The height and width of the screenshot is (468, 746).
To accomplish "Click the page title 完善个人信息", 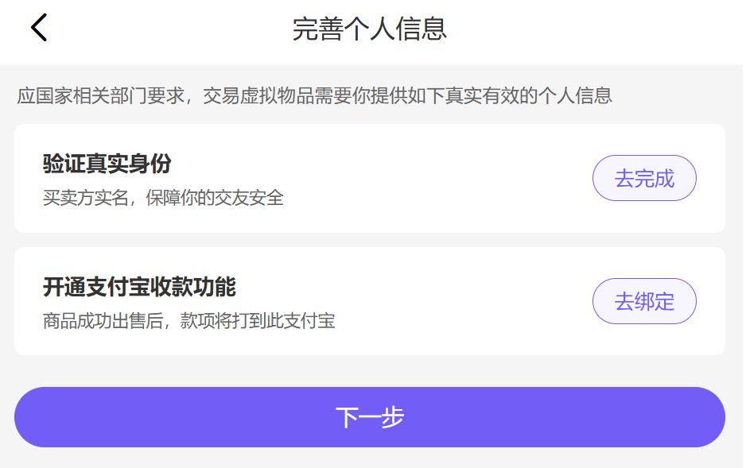I will click(x=371, y=28).
